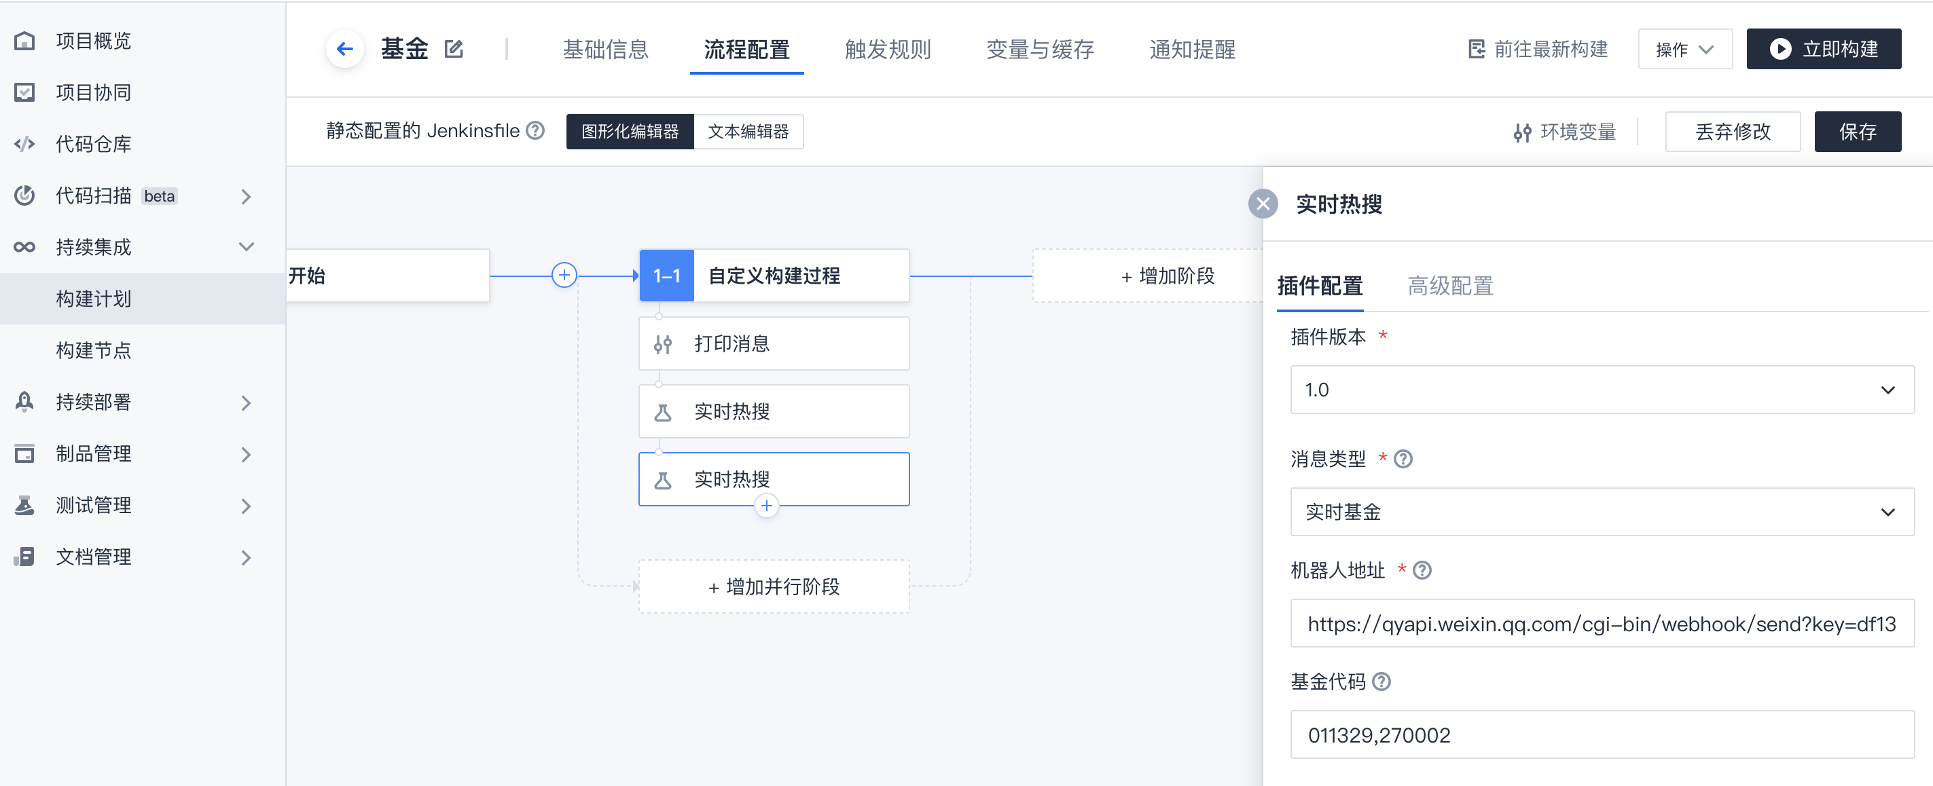1933x786 pixels.
Task: Open the 变量与缓存 tab
Action: click(x=1040, y=50)
